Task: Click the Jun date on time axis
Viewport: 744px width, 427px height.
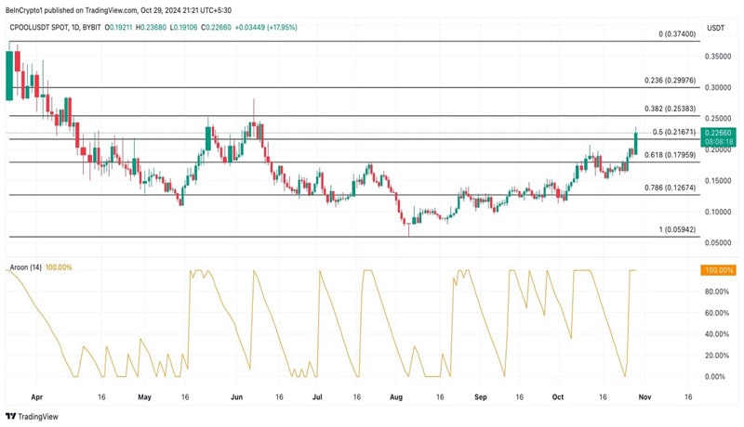Action: [x=236, y=397]
